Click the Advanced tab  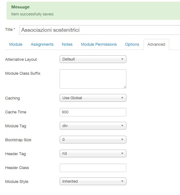point(156,44)
